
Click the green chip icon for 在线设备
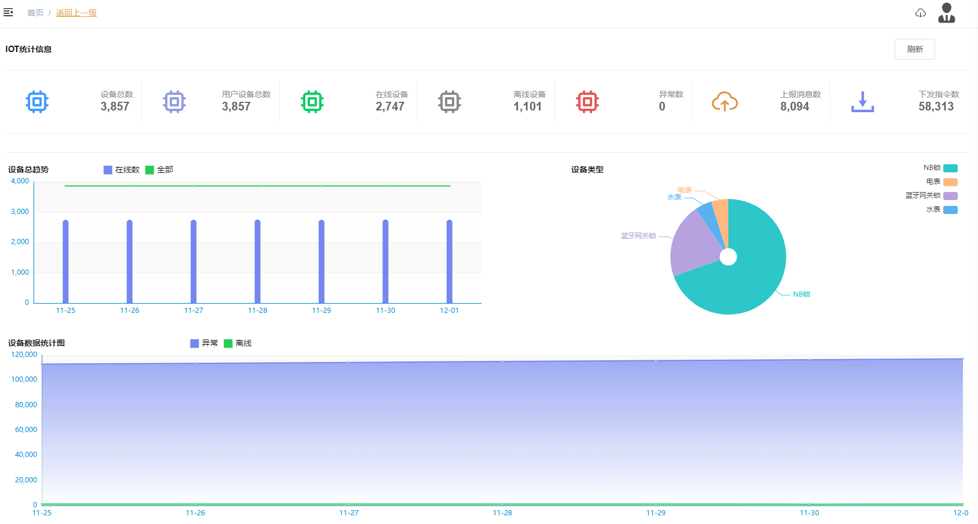point(312,102)
